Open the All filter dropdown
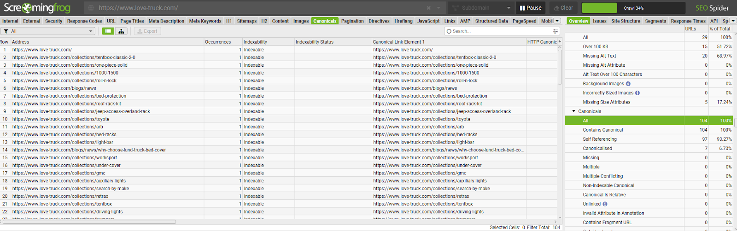Image resolution: width=737 pixels, height=231 pixels. (48, 31)
